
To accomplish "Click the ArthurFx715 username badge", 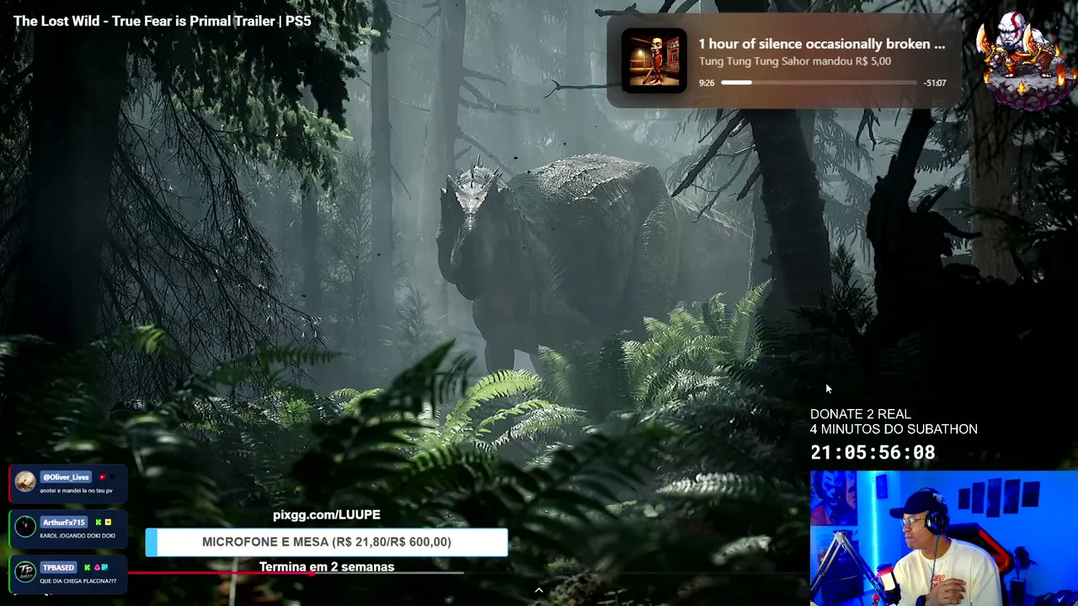I will point(64,523).
